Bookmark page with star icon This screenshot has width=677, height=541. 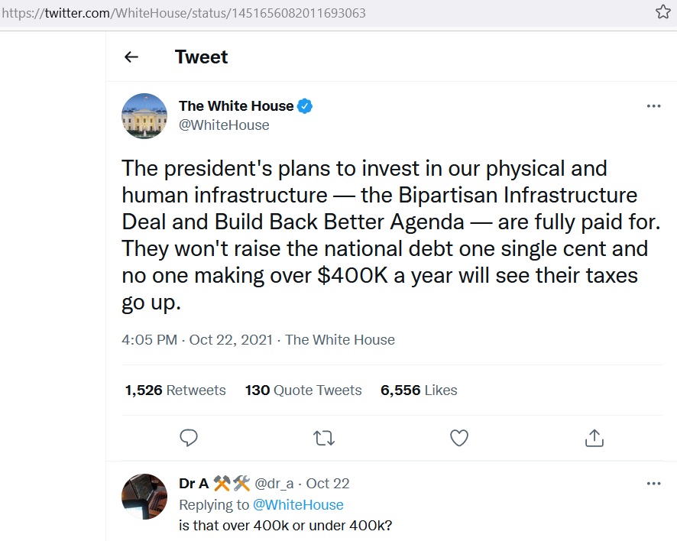pos(662,12)
